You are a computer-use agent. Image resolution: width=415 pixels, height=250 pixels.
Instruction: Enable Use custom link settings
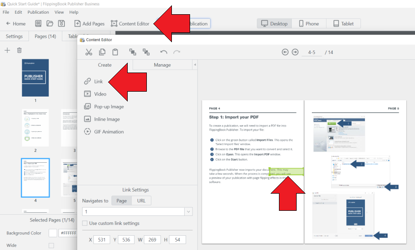tap(84, 224)
